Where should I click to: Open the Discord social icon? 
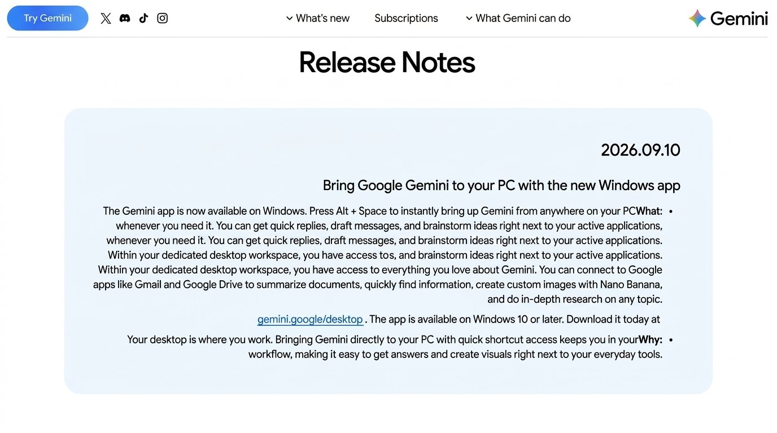pyautogui.click(x=125, y=18)
